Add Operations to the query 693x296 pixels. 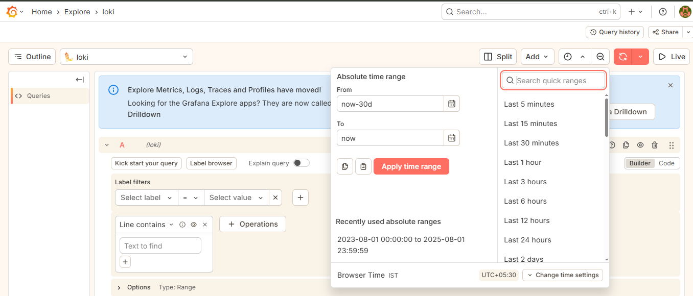tap(252, 224)
